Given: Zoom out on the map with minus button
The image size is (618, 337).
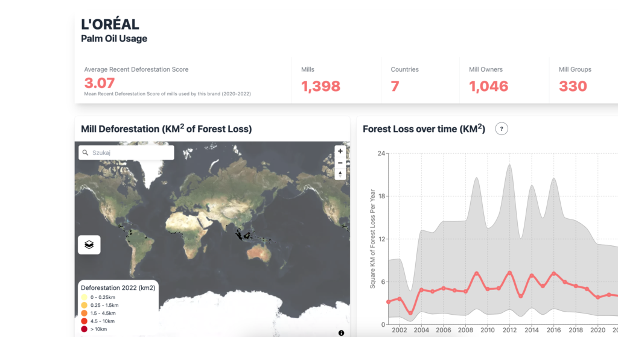Looking at the screenshot, I should (340, 163).
